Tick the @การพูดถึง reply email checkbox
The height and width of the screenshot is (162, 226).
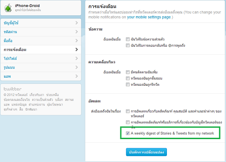pos(128,45)
